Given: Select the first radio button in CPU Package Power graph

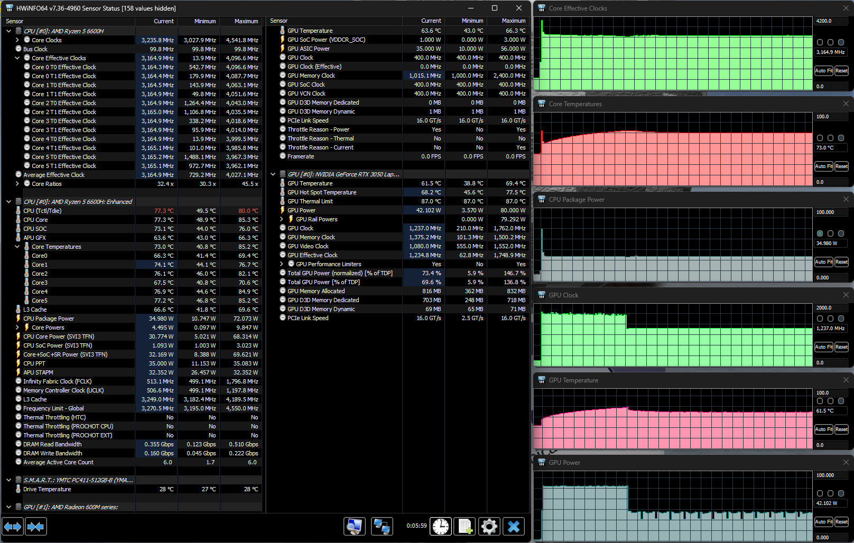Looking at the screenshot, I should [820, 233].
